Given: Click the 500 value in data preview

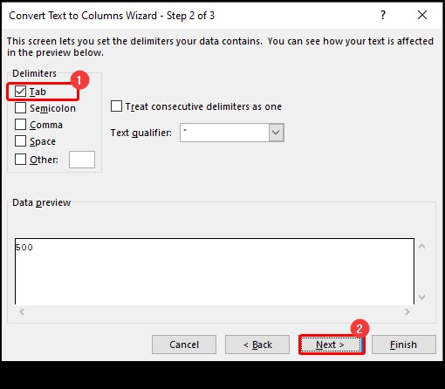Looking at the screenshot, I should click(x=24, y=248).
